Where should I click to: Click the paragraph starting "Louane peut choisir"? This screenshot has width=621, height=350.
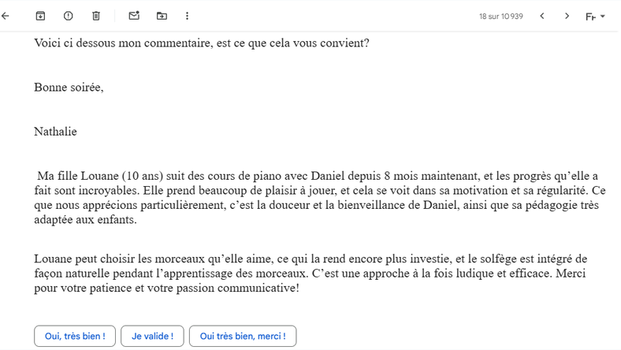click(310, 274)
